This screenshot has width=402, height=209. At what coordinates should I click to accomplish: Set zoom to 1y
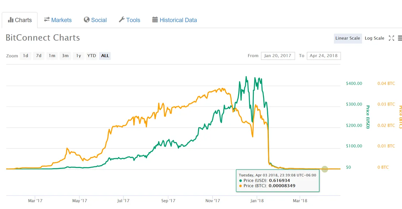tap(79, 56)
